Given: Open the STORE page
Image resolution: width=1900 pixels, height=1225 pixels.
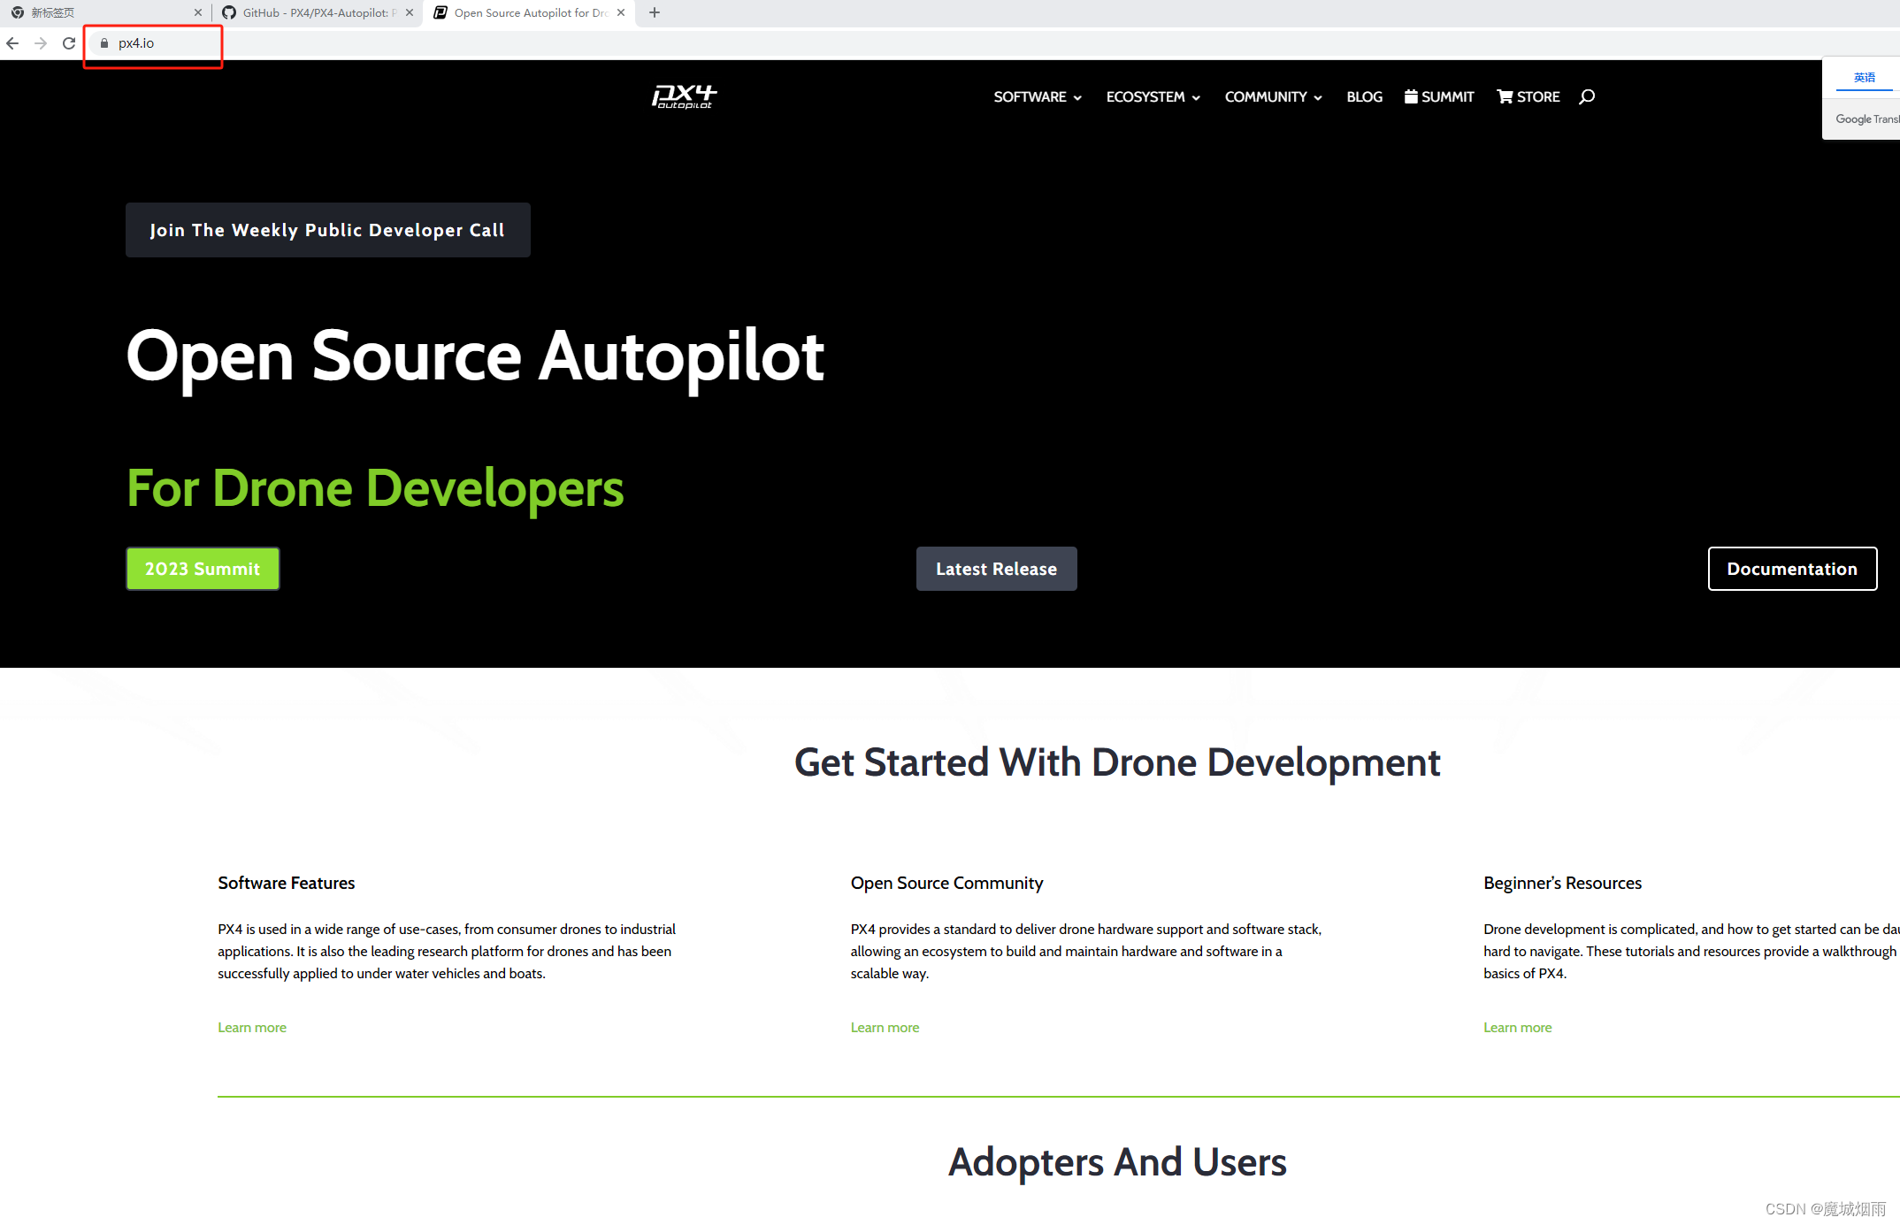Looking at the screenshot, I should (x=1528, y=96).
